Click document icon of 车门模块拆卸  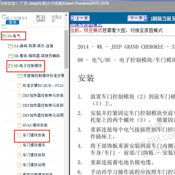(x=19, y=155)
